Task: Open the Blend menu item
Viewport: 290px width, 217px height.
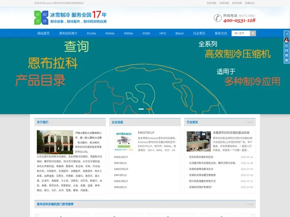Action: click(179, 33)
